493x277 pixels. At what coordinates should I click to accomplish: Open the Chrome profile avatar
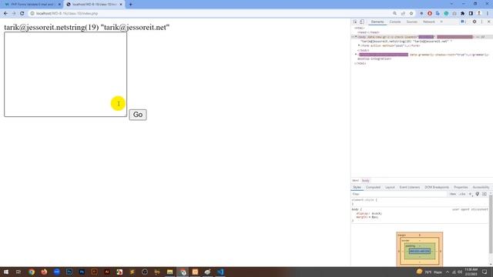[x=479, y=14]
